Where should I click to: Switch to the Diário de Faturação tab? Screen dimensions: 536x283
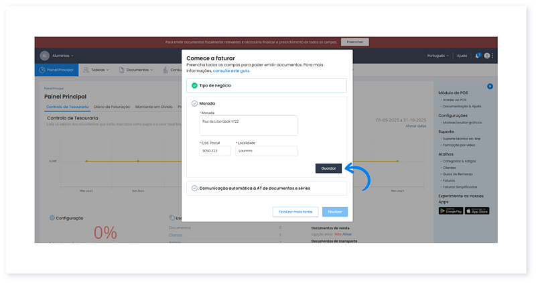(x=113, y=106)
